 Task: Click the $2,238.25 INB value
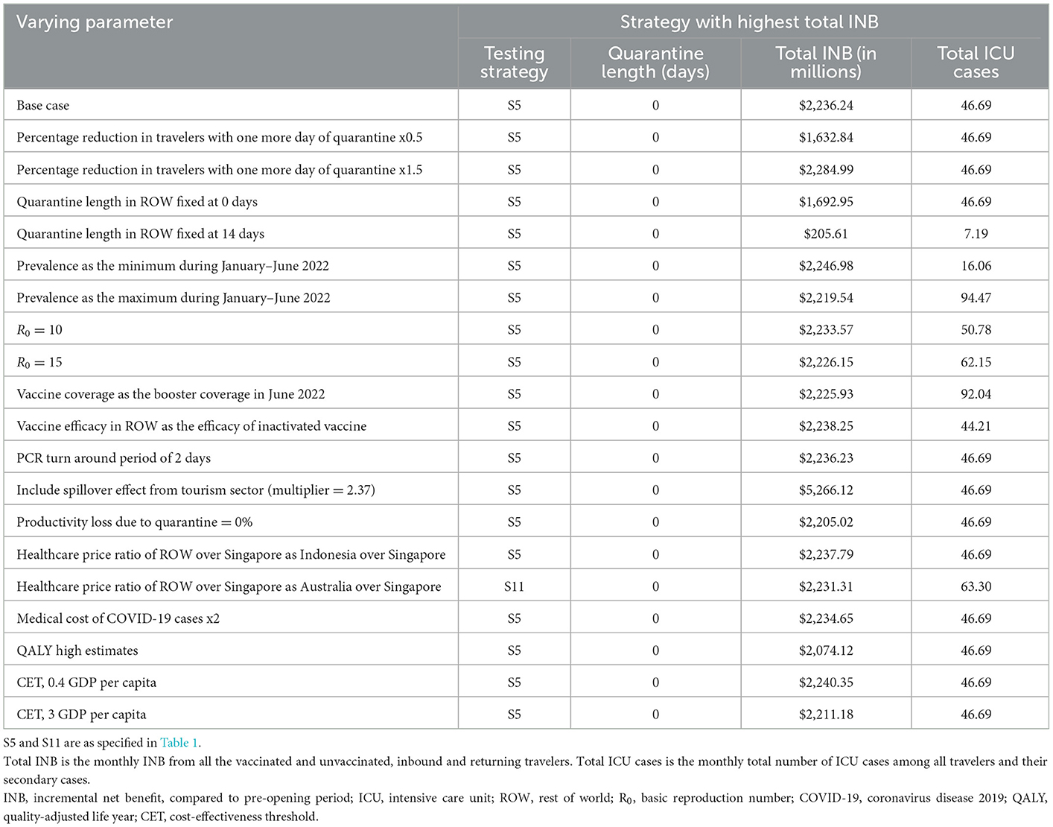click(826, 426)
